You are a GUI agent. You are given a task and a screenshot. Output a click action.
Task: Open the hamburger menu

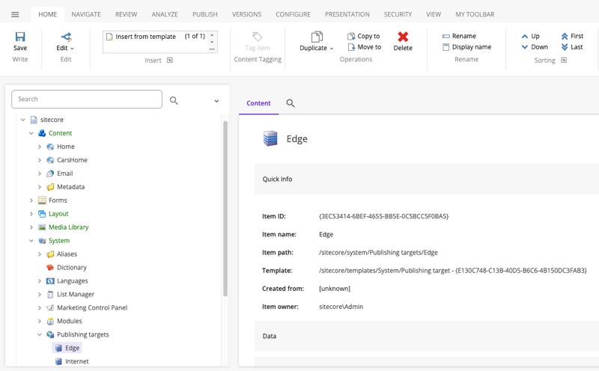(15, 14)
